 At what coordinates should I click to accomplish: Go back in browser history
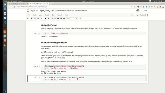point(9,7)
